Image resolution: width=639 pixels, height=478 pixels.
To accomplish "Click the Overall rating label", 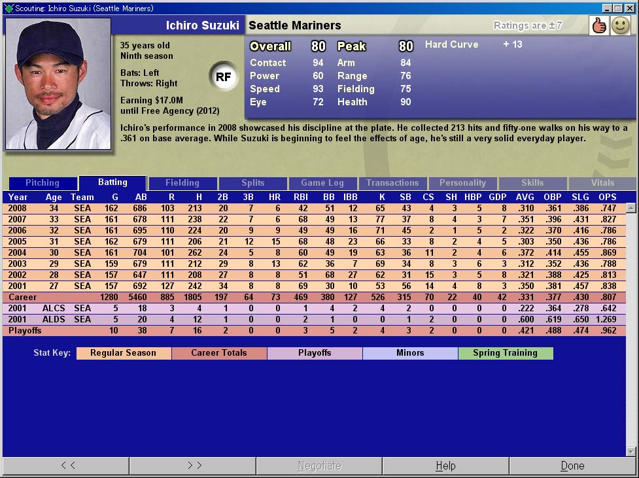I will coord(270,46).
